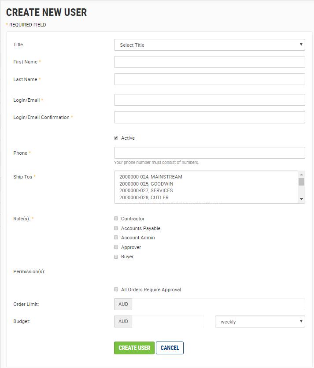Uncheck the Active checkbox
The height and width of the screenshot is (368, 314).
(116, 138)
